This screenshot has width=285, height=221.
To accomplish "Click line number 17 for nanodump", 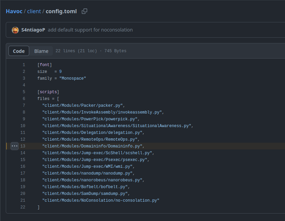I will point(23,173).
